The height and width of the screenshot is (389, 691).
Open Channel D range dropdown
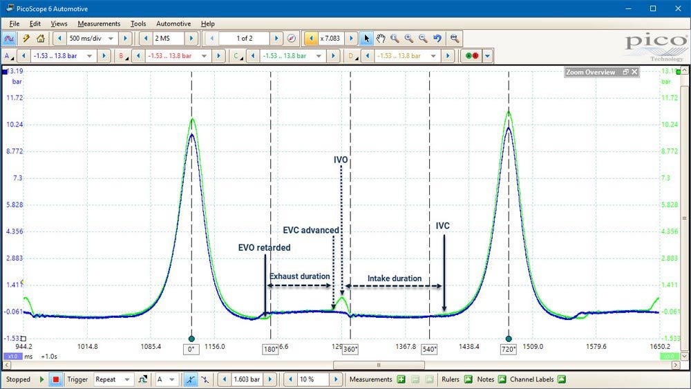pyautogui.click(x=433, y=56)
